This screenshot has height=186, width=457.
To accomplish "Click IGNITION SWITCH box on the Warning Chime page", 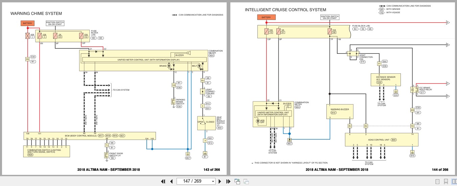I will (55, 23).
